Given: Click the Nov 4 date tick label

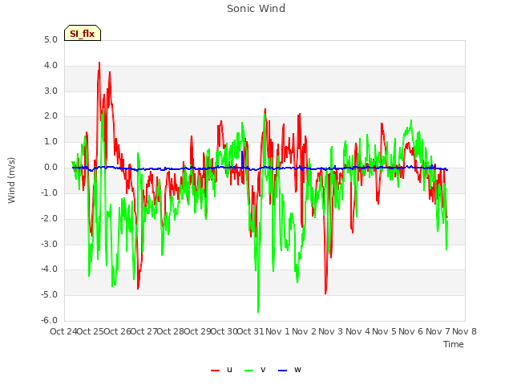Looking at the screenshot, I should coord(357,331).
